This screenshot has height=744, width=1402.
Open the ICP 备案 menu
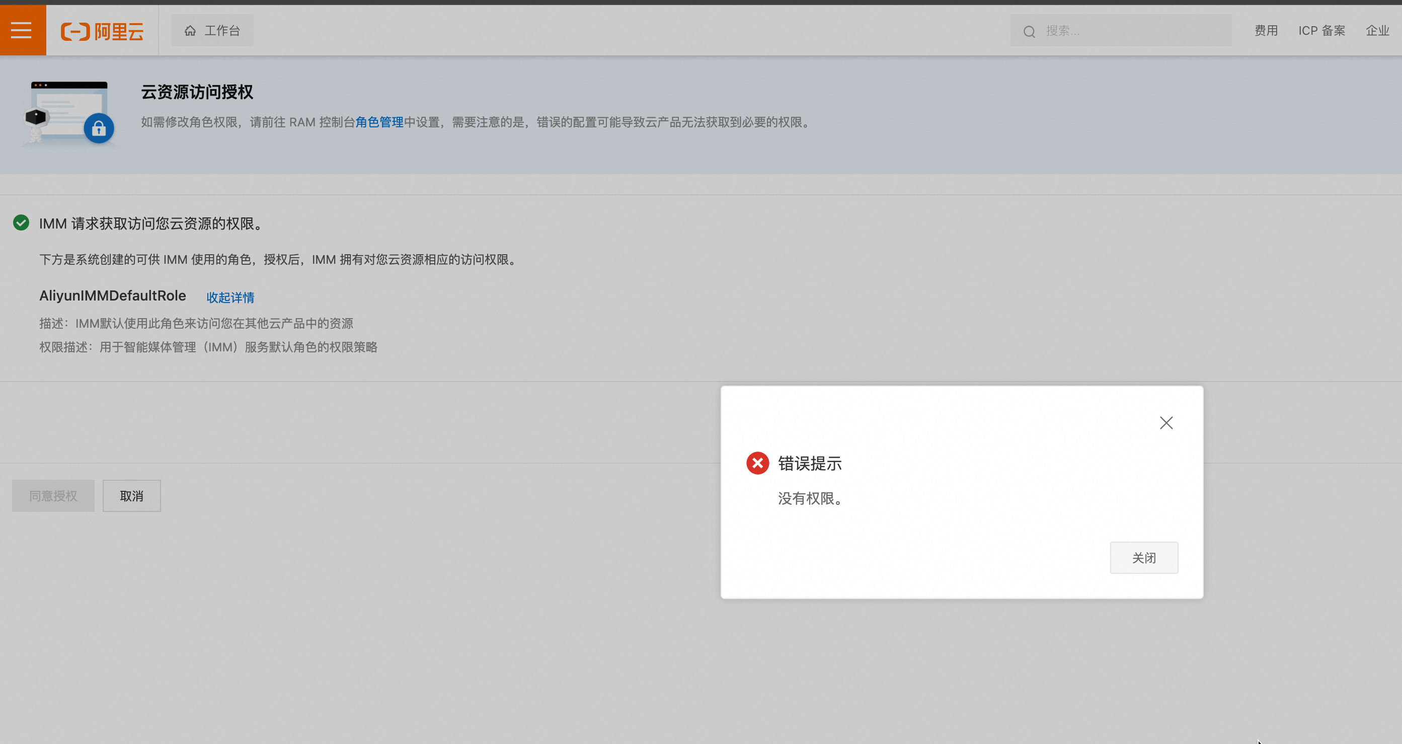pyautogui.click(x=1321, y=31)
